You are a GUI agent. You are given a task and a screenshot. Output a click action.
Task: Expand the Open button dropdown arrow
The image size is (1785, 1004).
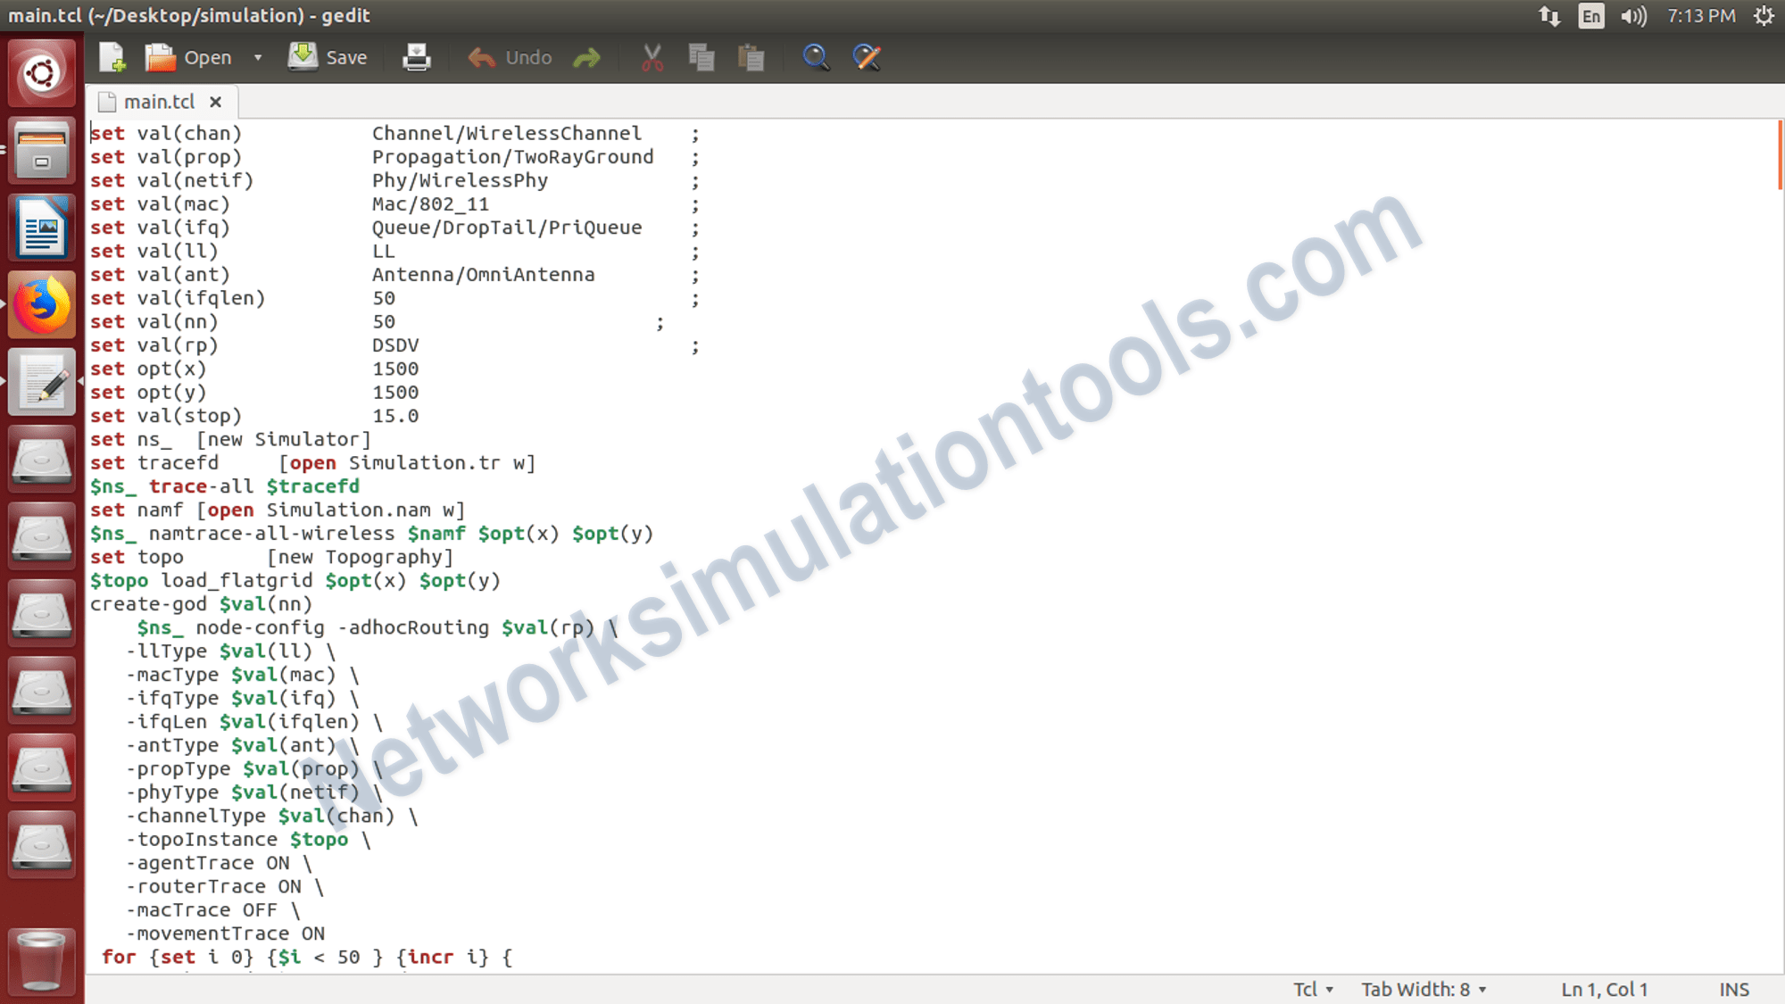click(258, 56)
